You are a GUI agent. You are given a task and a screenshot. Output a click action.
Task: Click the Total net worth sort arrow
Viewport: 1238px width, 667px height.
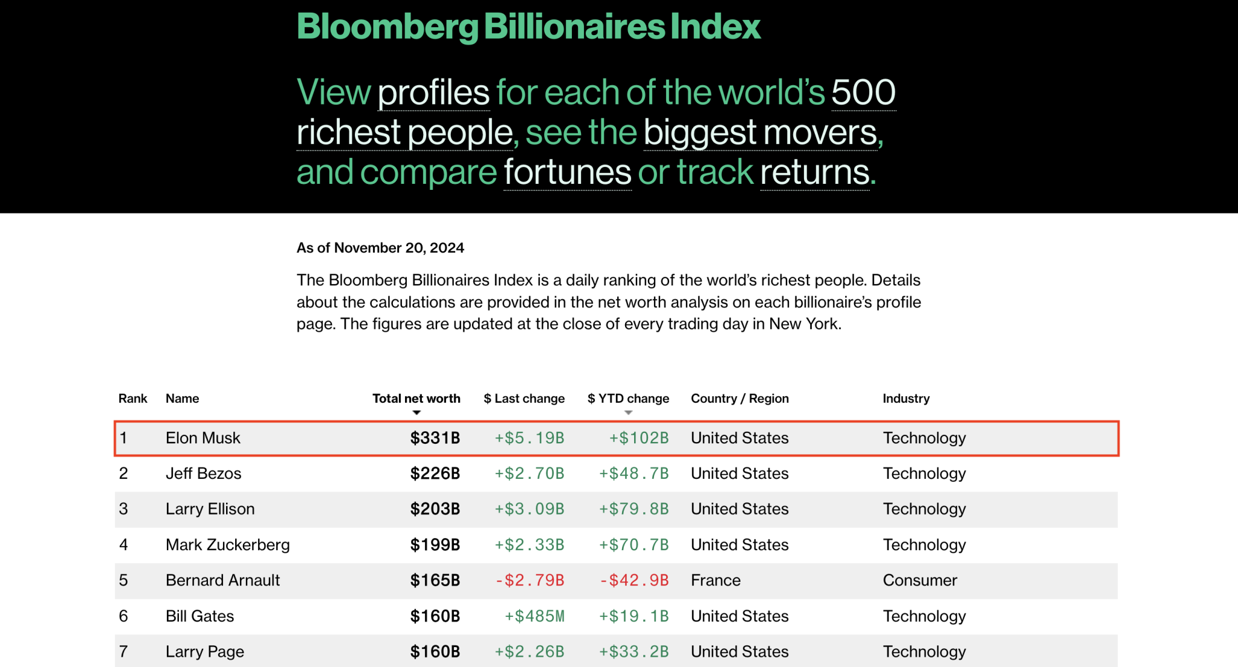click(x=416, y=412)
